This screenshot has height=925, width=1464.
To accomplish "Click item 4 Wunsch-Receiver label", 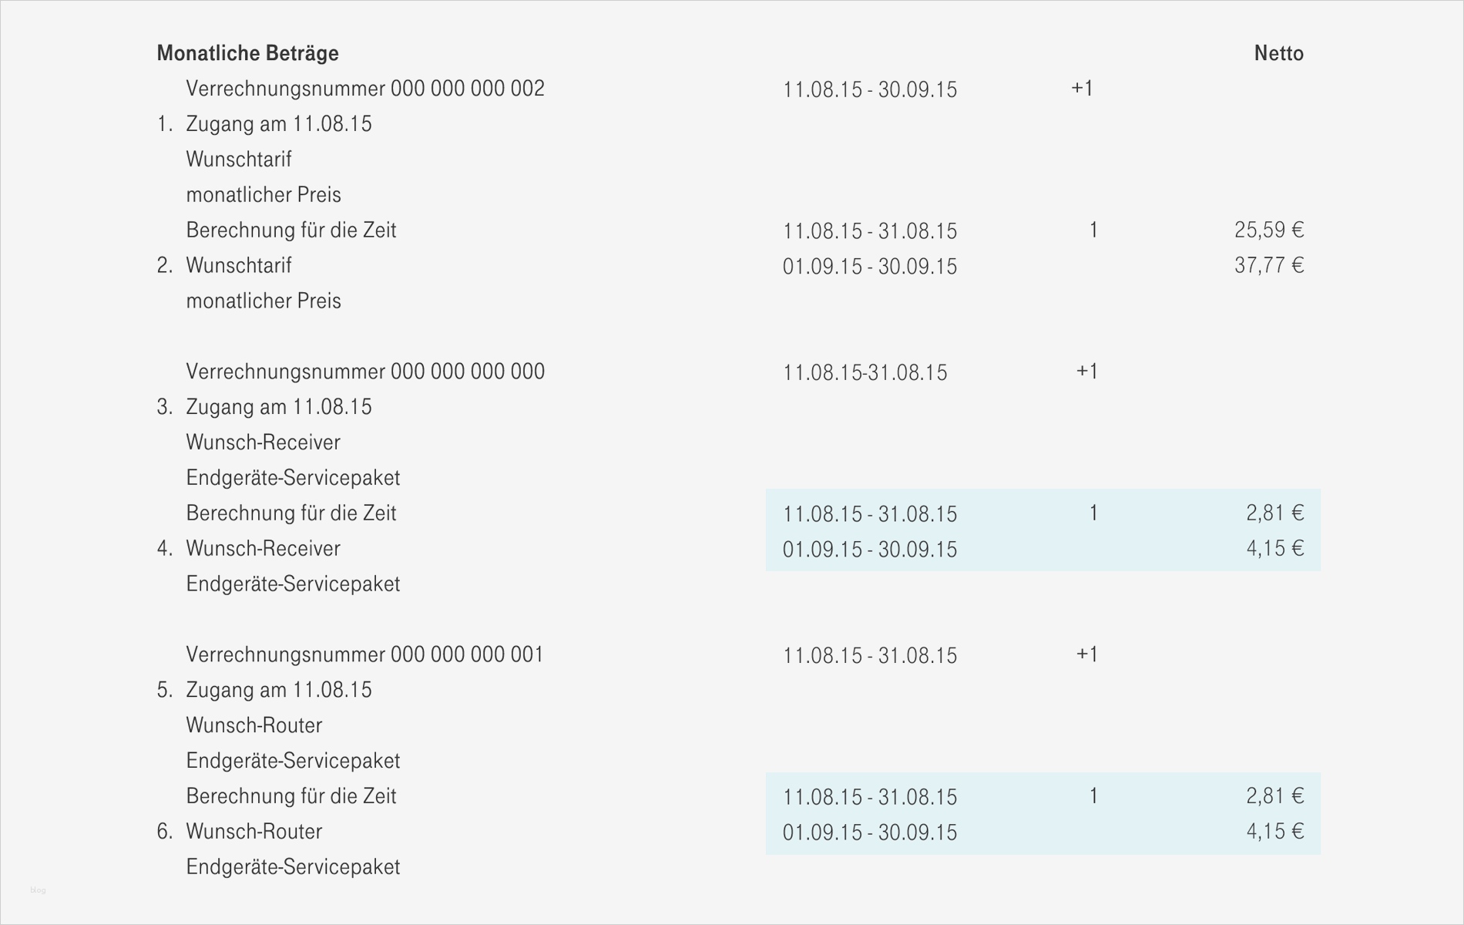I will [x=263, y=549].
